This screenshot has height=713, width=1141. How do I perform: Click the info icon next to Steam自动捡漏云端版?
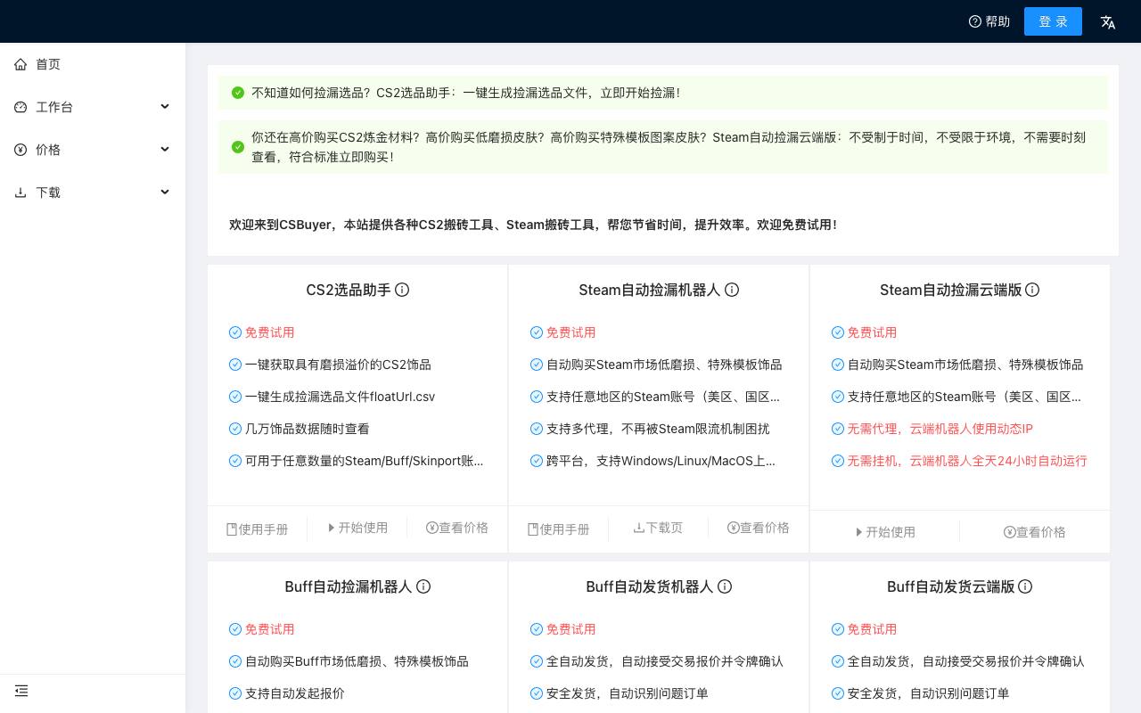tap(1032, 290)
